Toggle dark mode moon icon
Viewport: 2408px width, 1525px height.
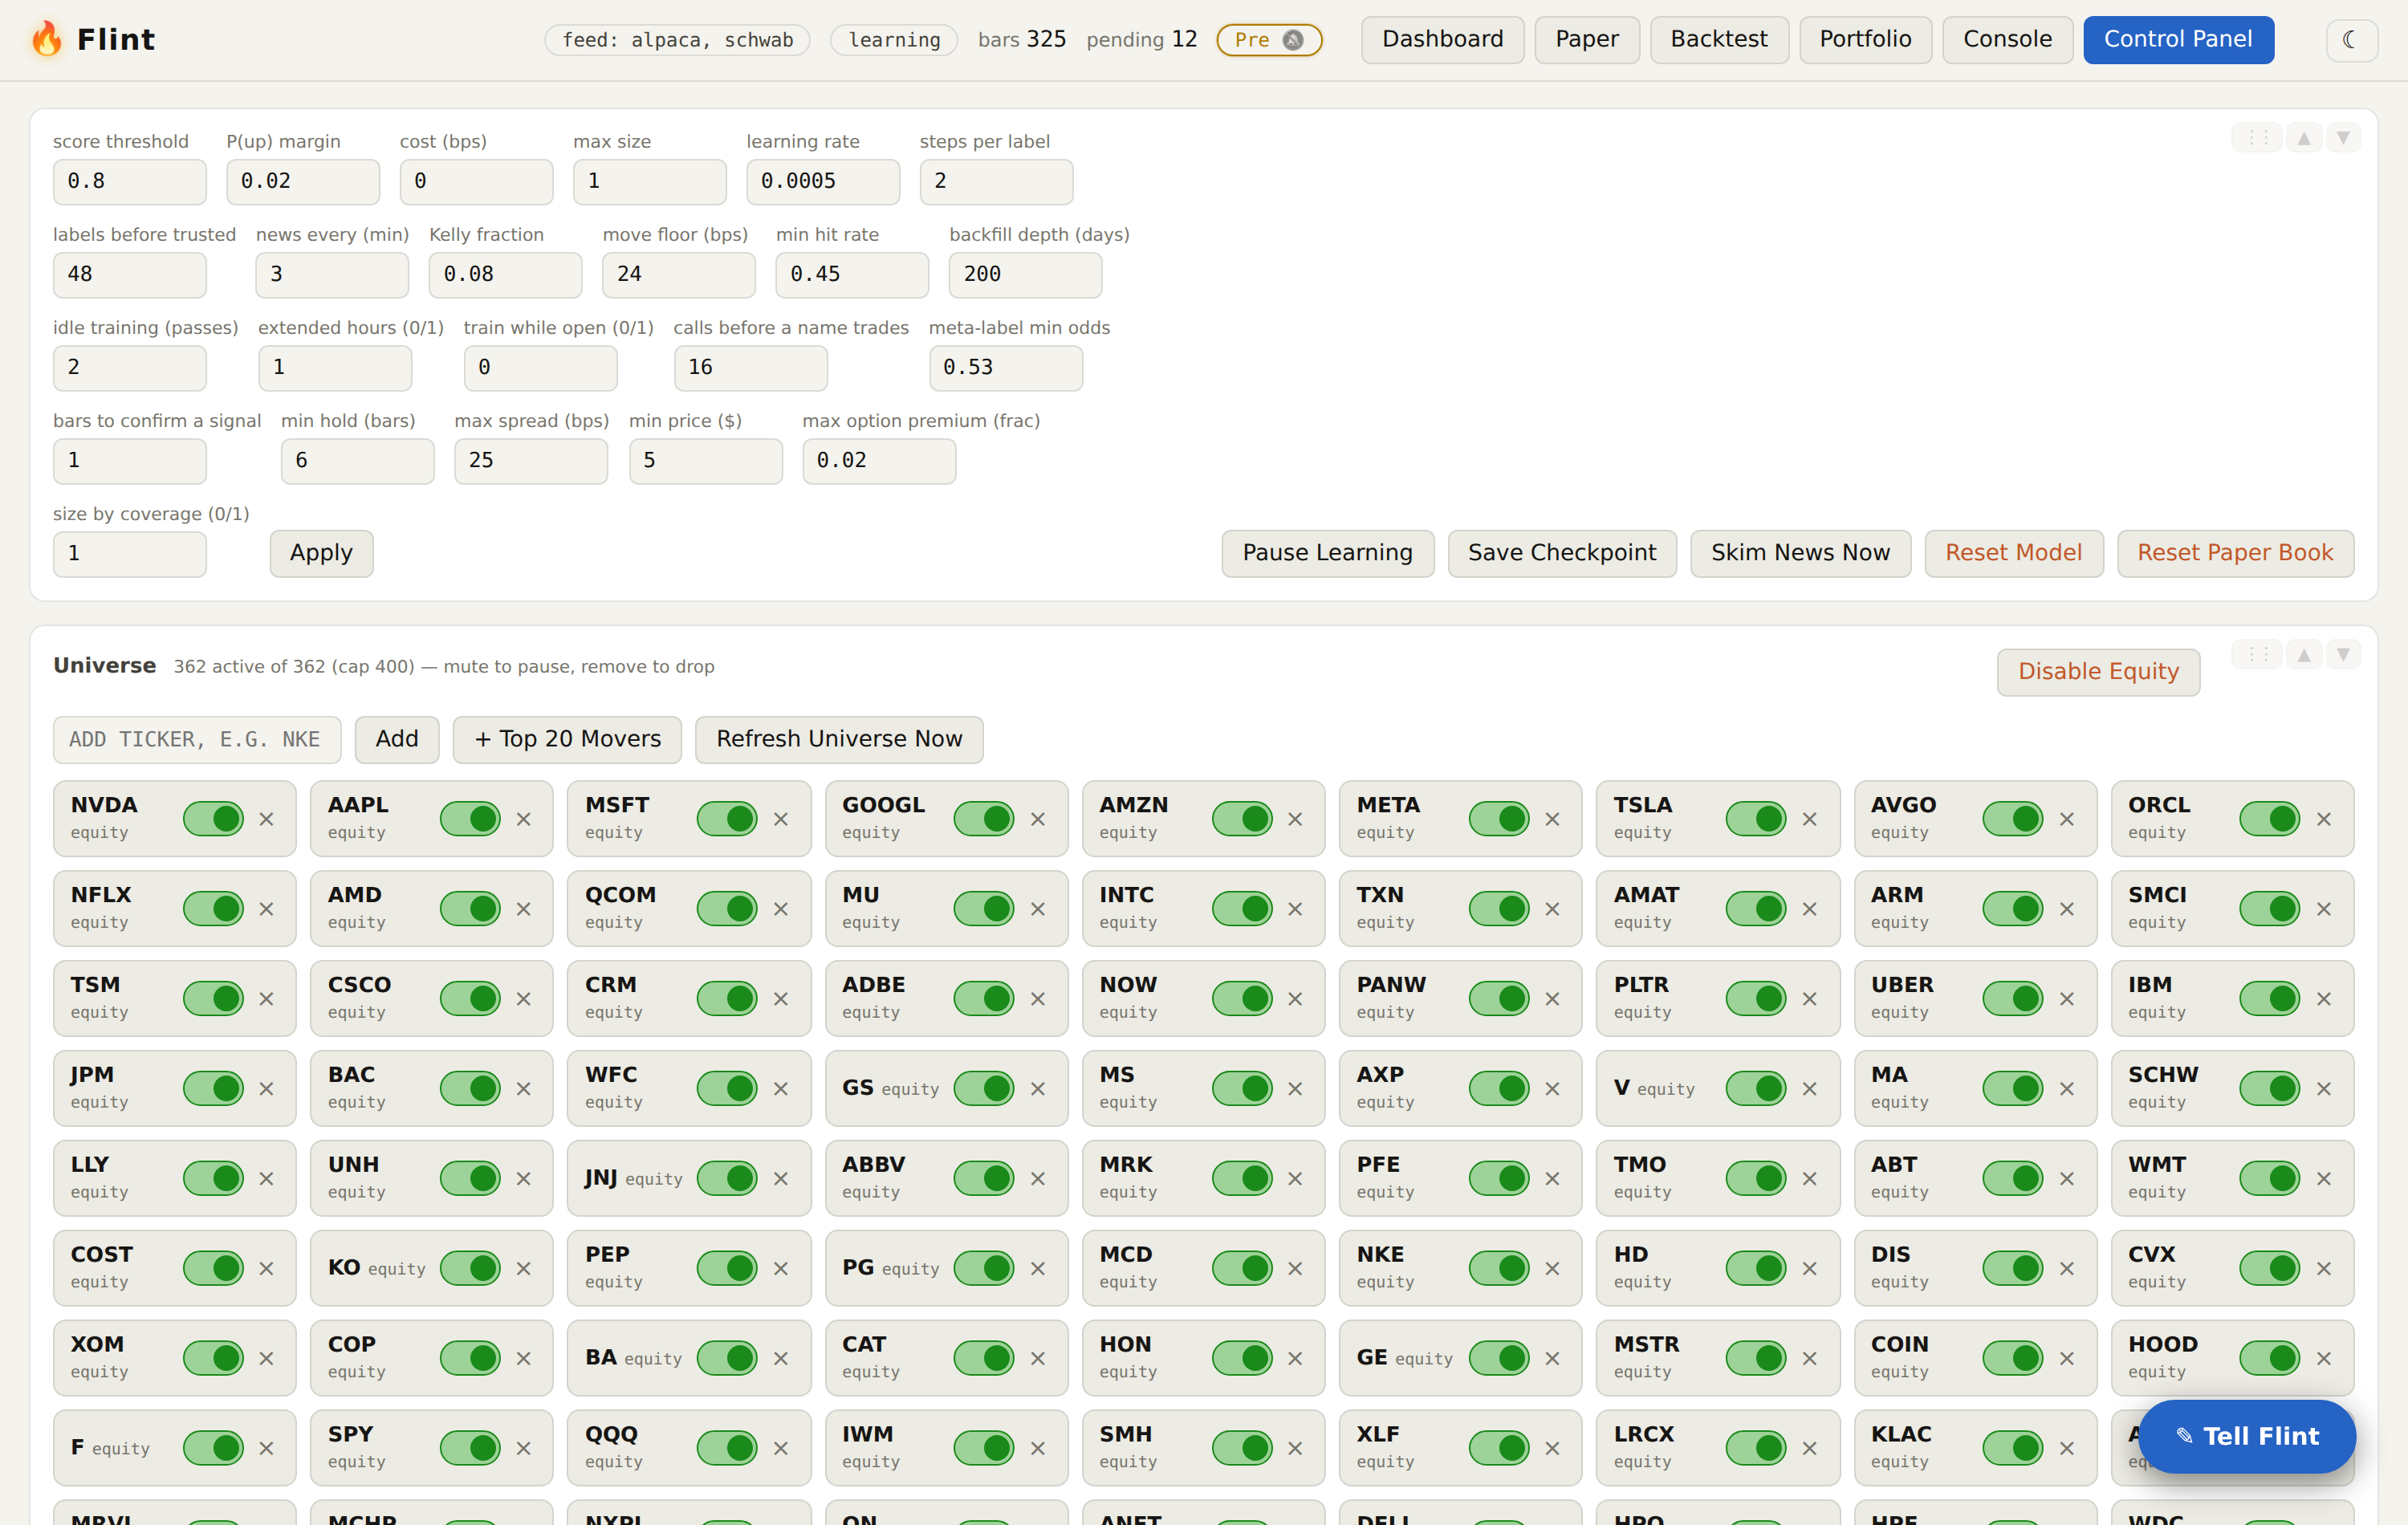coord(2350,40)
